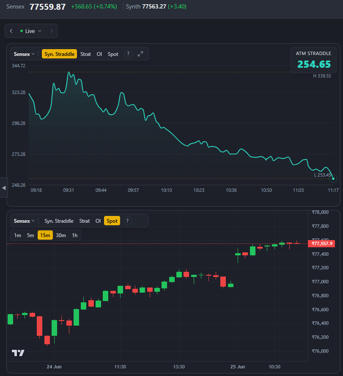Click the ATM STRADDLE 254.65 value

(x=314, y=64)
